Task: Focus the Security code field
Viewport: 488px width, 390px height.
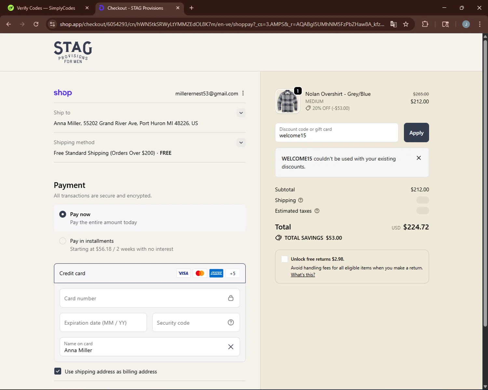Action: click(196, 322)
